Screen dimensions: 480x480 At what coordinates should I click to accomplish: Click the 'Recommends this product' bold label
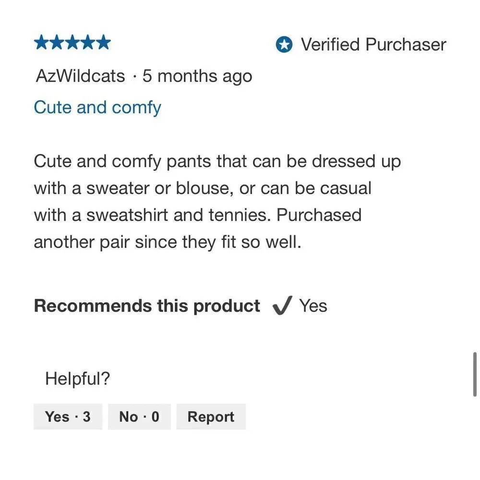[147, 305]
